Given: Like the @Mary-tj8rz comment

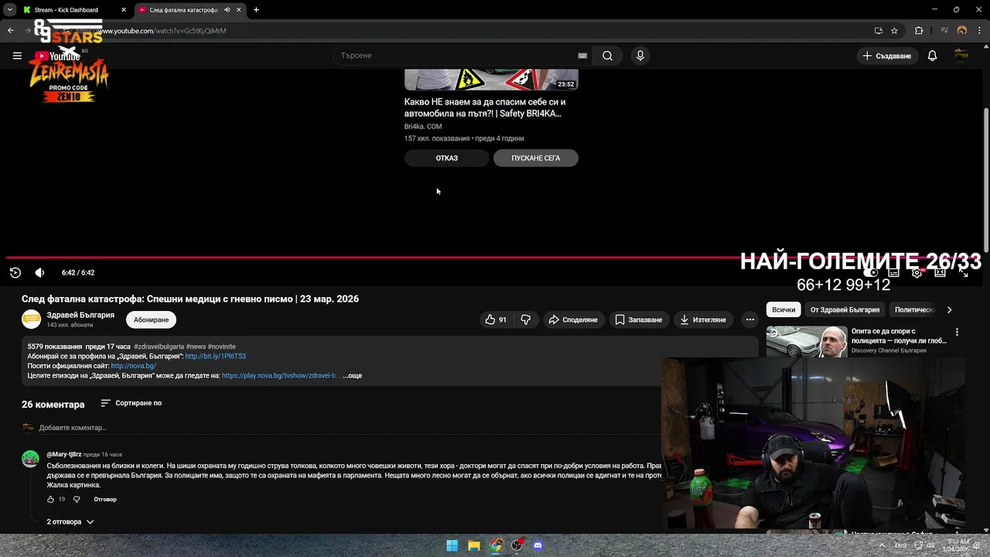Looking at the screenshot, I should [52, 499].
